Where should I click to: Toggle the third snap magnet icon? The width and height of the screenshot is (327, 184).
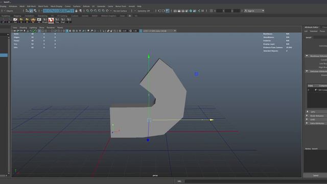click(96, 11)
